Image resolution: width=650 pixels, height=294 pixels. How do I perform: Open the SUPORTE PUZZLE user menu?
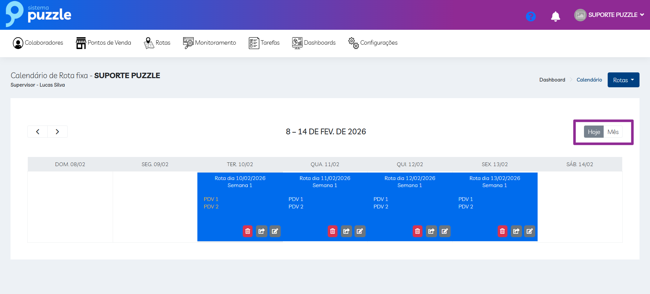click(609, 15)
